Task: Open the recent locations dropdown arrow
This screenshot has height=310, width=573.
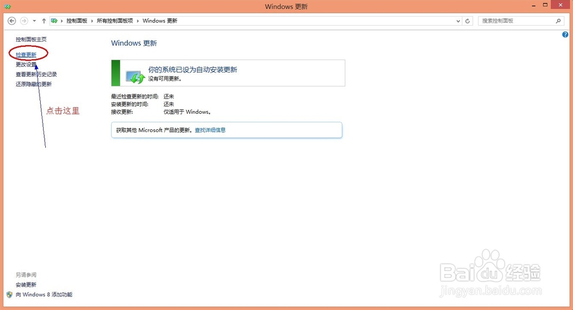Action: 34,21
